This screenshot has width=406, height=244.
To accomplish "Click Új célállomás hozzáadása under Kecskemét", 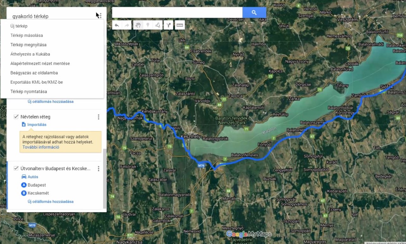I will [51, 201].
